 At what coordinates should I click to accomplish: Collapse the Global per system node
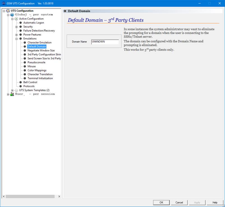8,15
